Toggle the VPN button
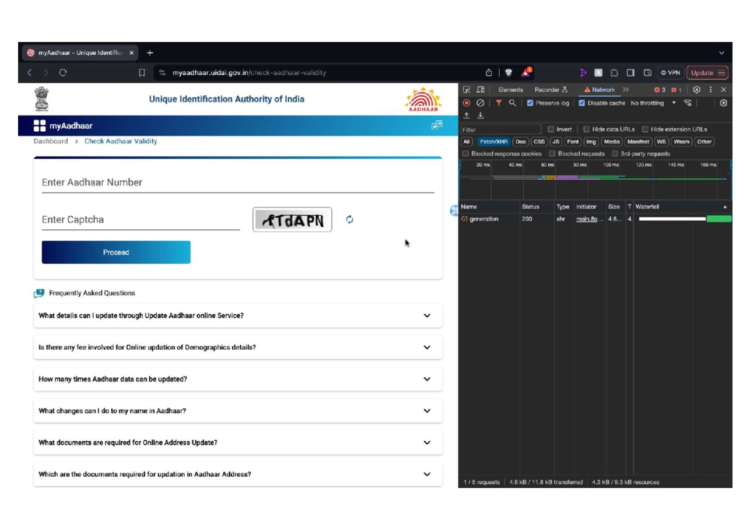The image size is (750, 530). (x=670, y=73)
